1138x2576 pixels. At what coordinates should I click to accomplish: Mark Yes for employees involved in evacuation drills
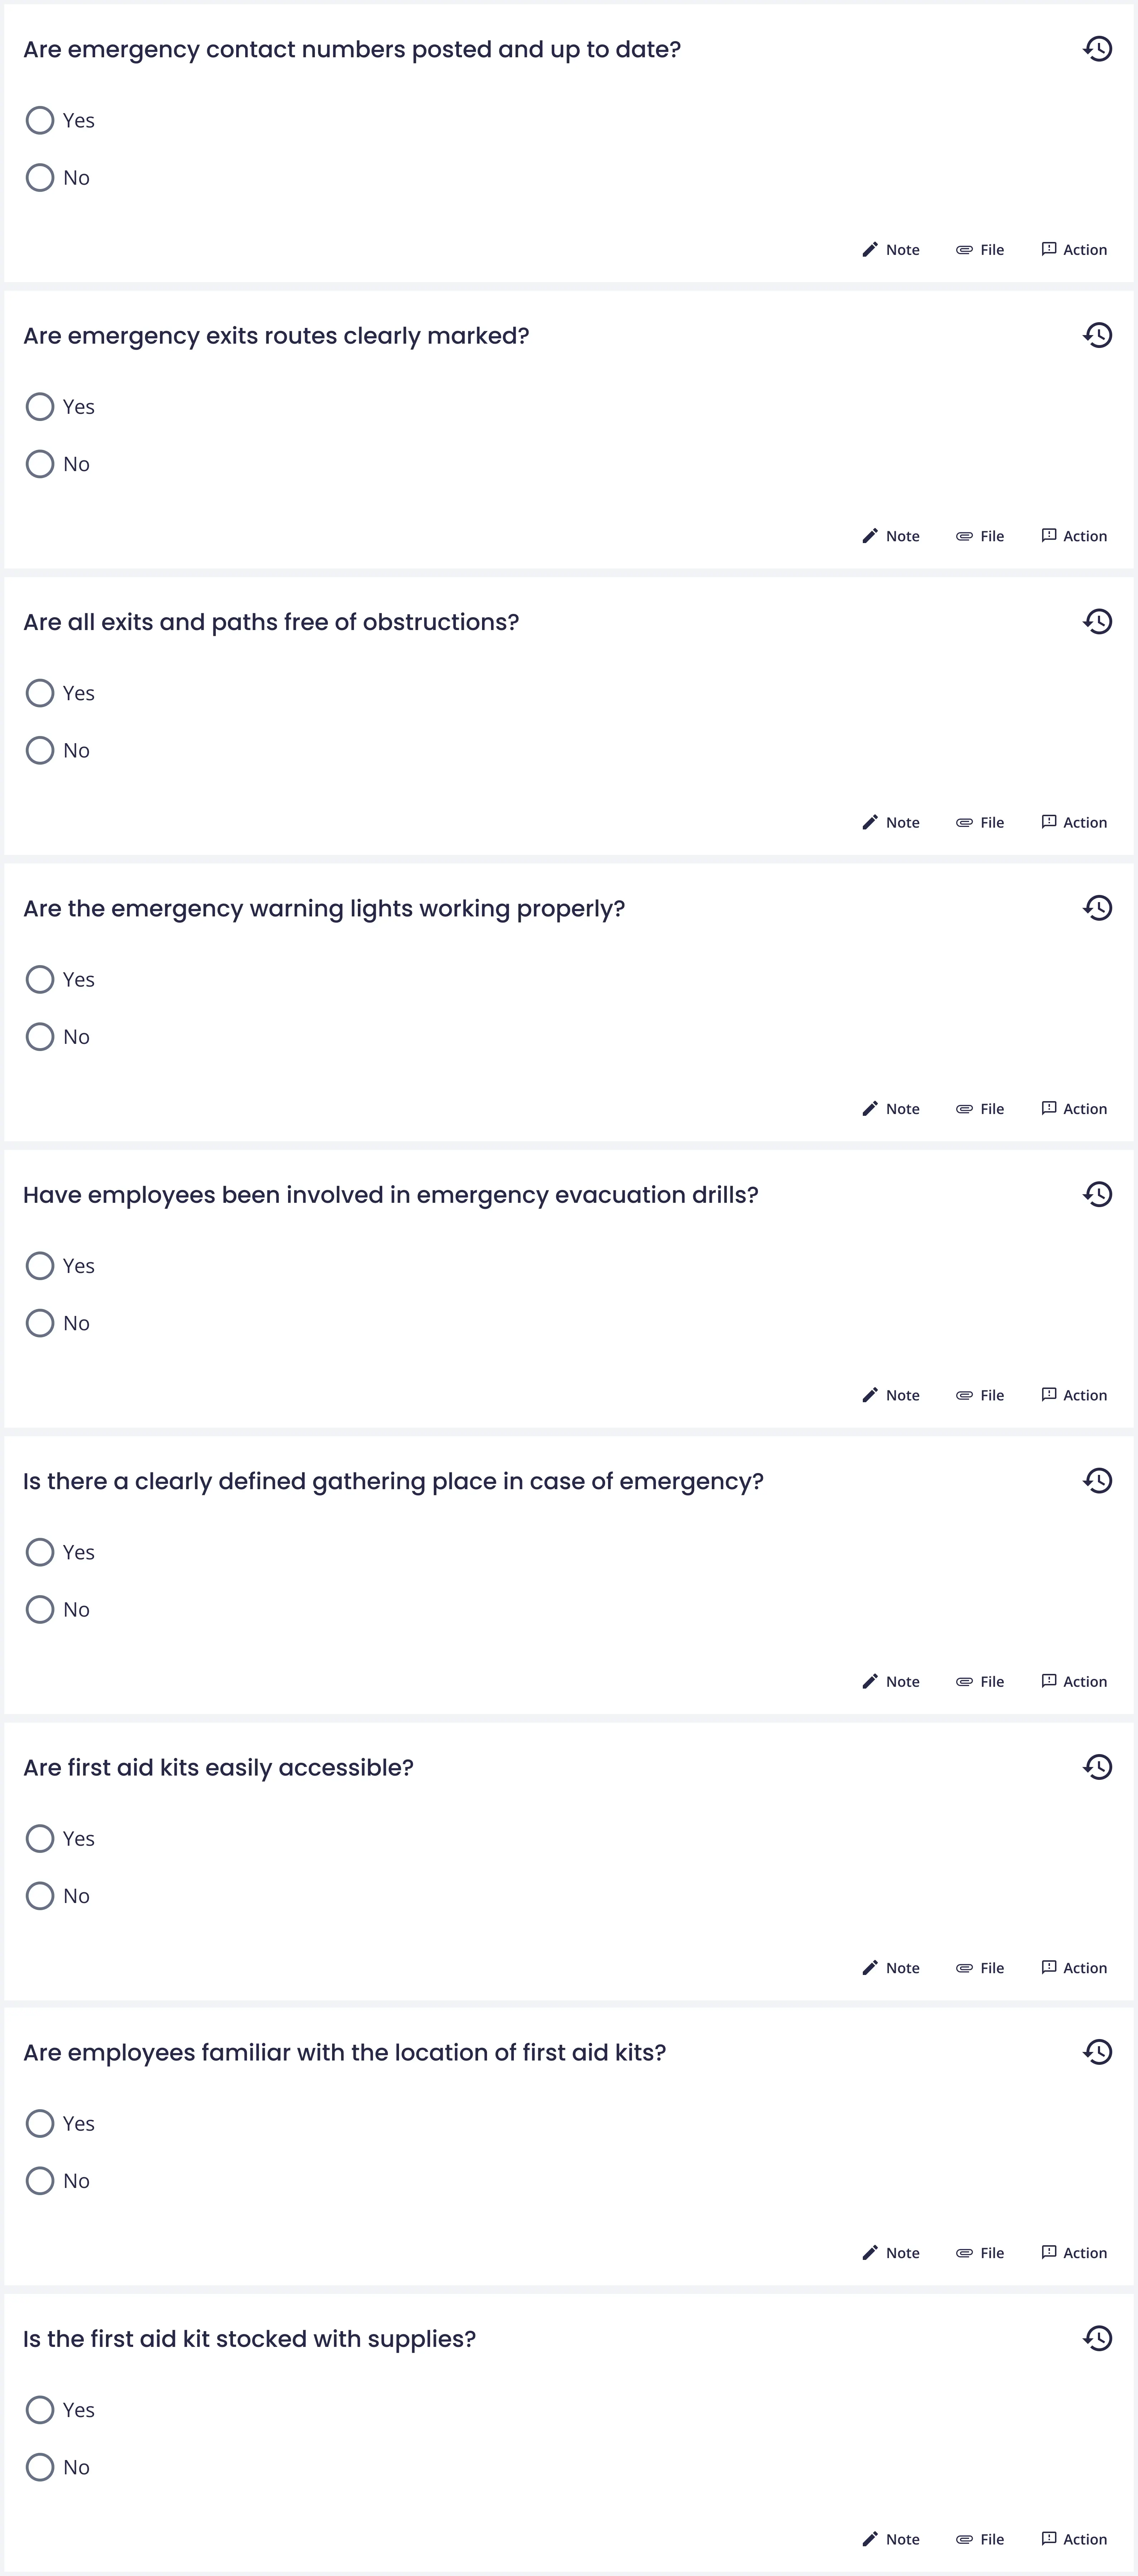(40, 1266)
